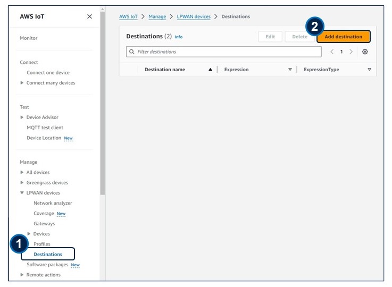Follow LPWAN devices breadcrumb link

pos(194,16)
